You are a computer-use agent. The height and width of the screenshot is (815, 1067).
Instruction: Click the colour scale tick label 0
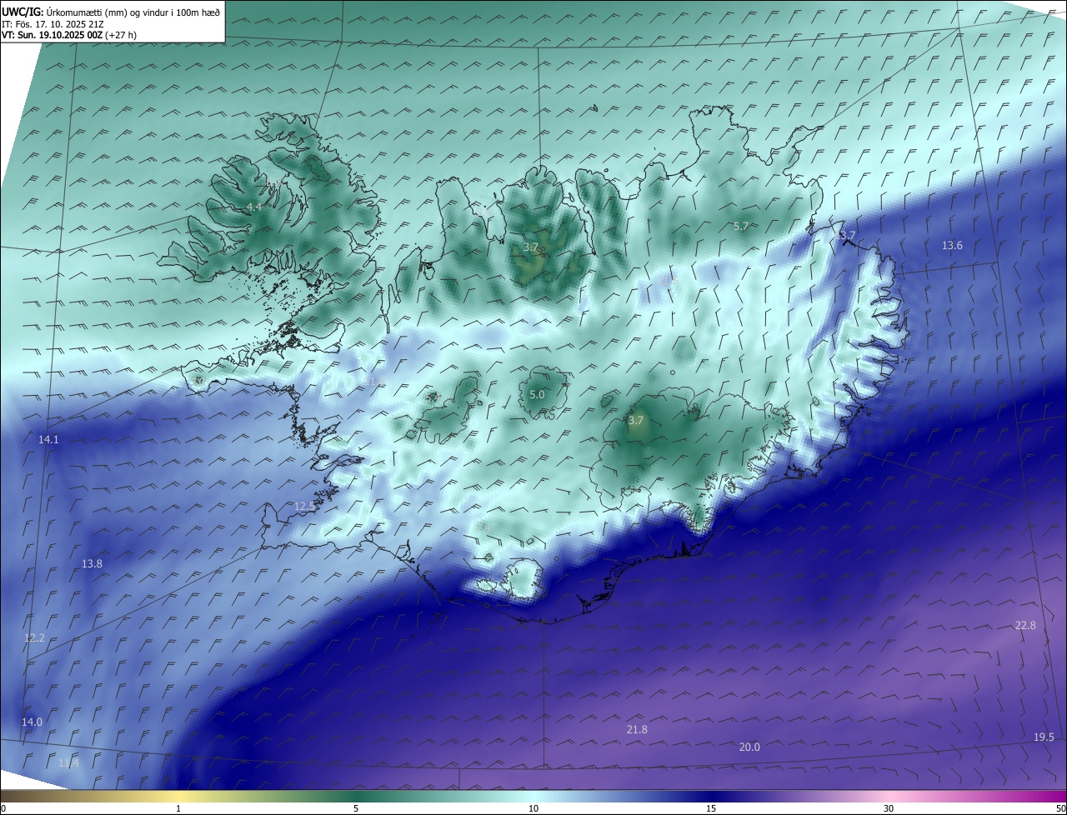(x=3, y=808)
